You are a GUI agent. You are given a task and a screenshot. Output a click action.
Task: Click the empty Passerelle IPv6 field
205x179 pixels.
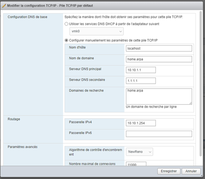pos(159,134)
